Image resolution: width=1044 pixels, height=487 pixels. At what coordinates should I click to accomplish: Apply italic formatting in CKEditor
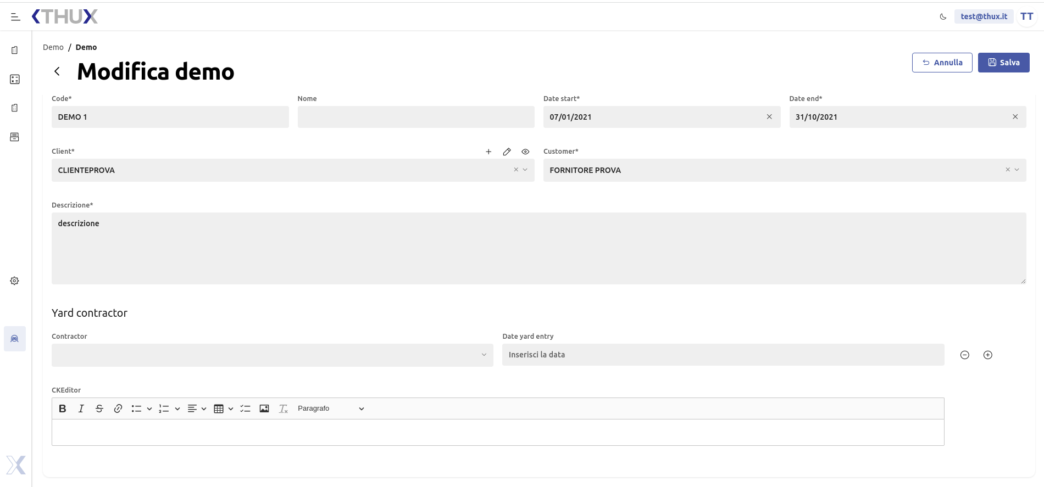click(81, 408)
